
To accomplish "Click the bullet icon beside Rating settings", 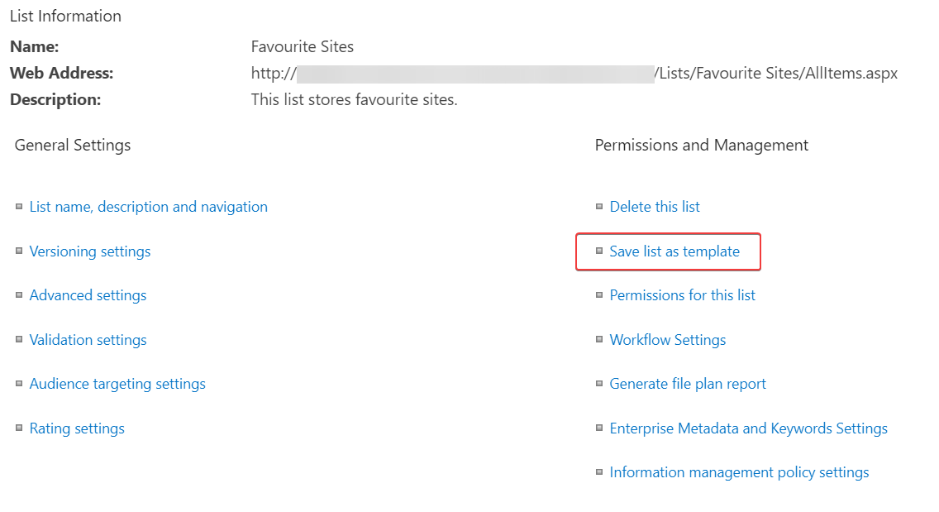I will click(x=19, y=428).
